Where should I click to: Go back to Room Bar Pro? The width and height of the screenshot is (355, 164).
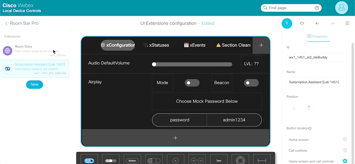[x=22, y=23]
